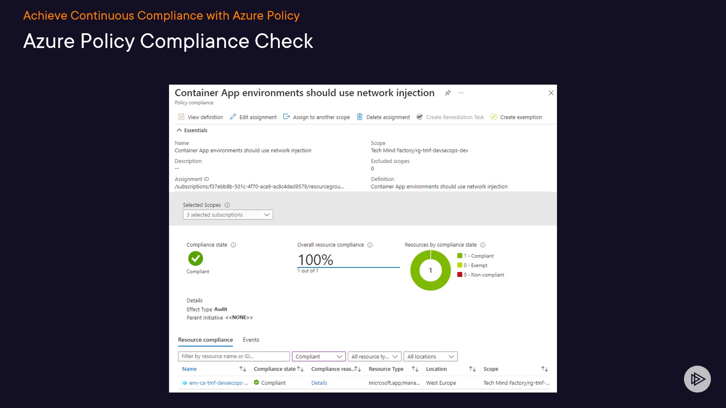Image resolution: width=726 pixels, height=408 pixels.
Task: Open the 3 selected subscriptions dropdown
Action: click(x=228, y=215)
